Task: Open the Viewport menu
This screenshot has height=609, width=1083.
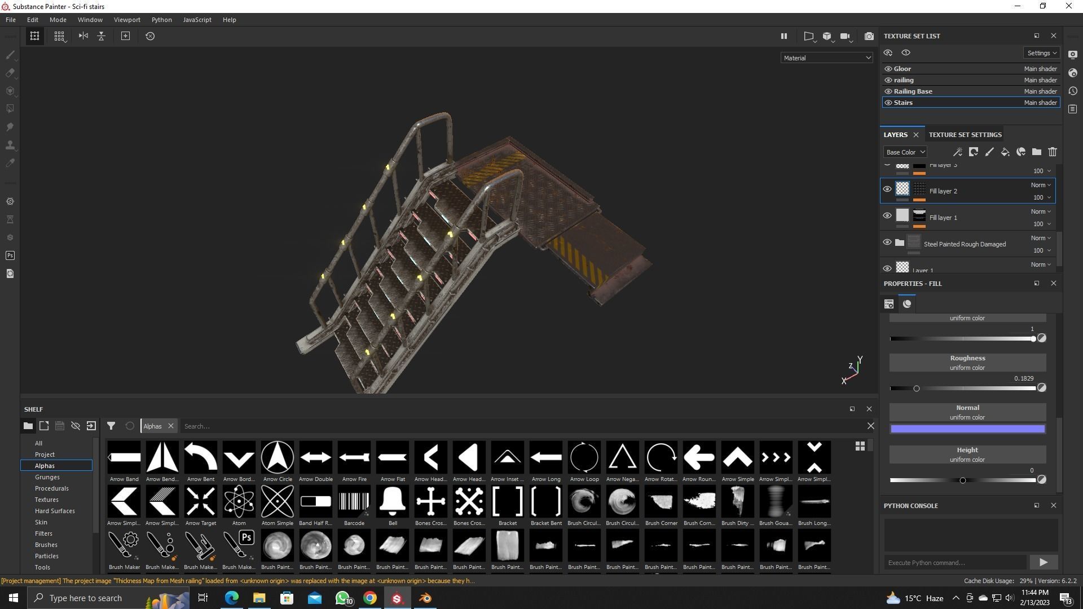Action: click(x=127, y=20)
